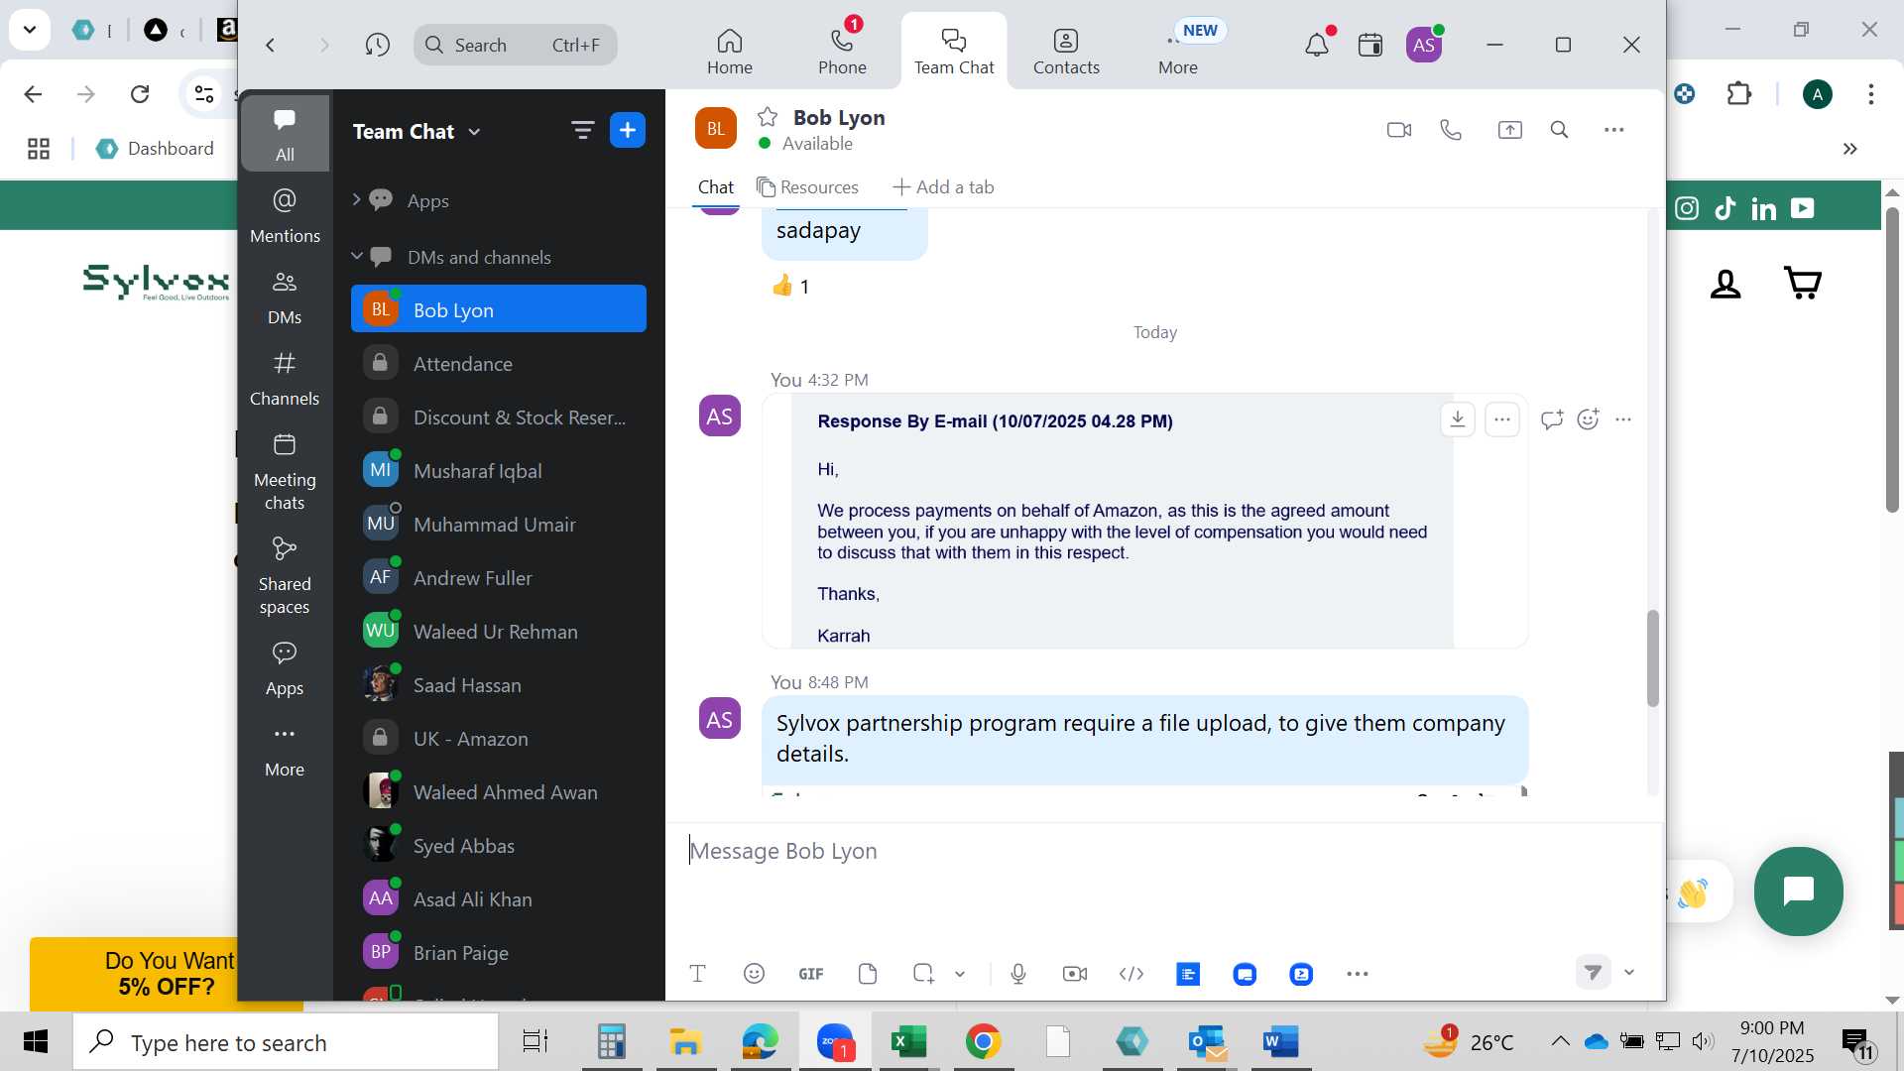
Task: Click the AS profile avatar in the header
Action: [x=1423, y=45]
